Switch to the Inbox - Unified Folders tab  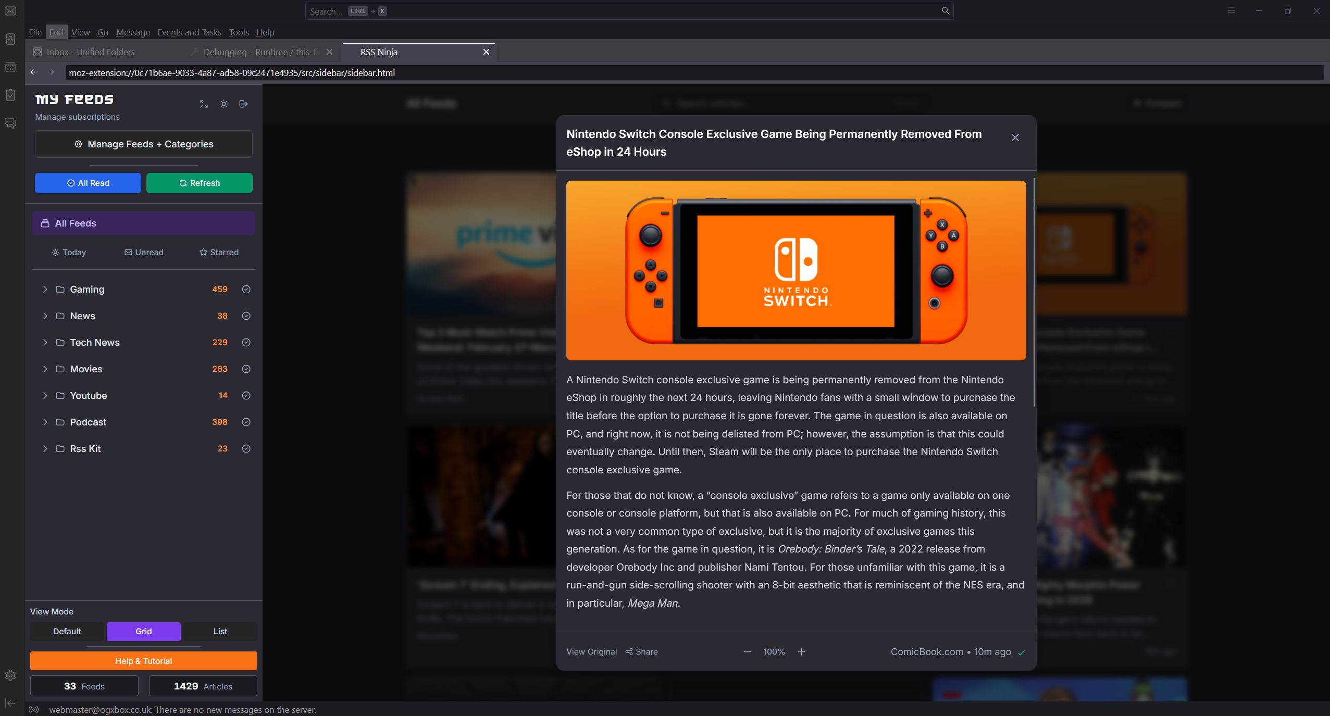click(x=91, y=52)
